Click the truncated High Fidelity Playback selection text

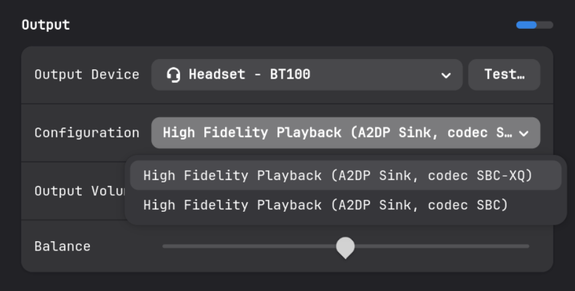(338, 133)
